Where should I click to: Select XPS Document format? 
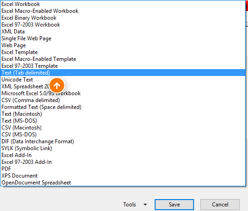[x=123, y=176]
